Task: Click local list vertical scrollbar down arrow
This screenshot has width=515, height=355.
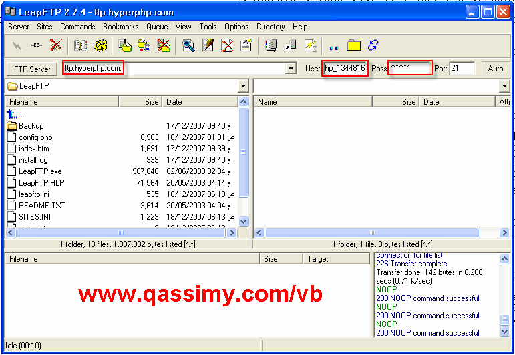Action: [243, 221]
